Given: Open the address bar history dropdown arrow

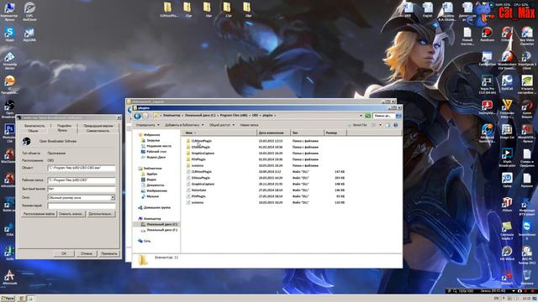Looking at the screenshot, I should click(x=361, y=116).
